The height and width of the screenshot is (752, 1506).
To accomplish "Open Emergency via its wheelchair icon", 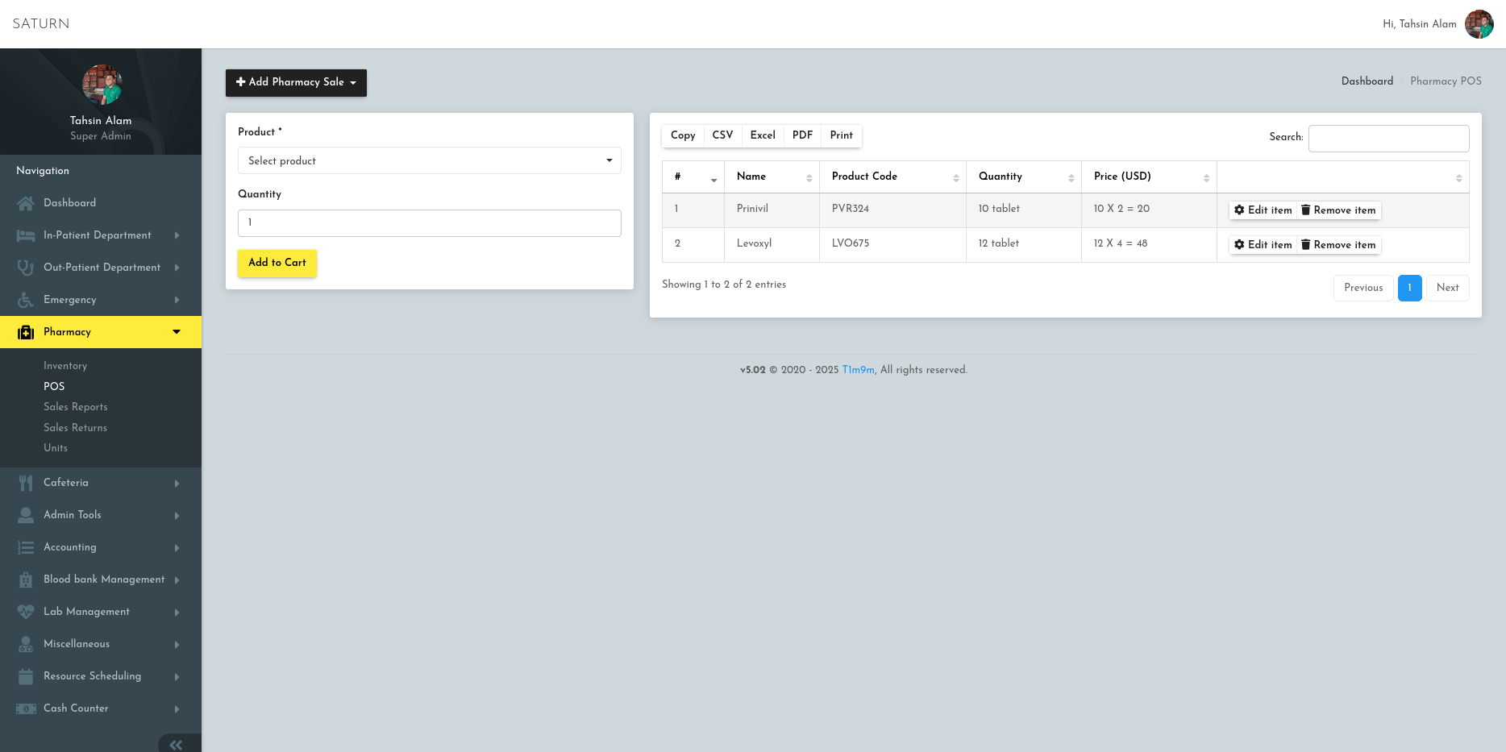I will 25,300.
